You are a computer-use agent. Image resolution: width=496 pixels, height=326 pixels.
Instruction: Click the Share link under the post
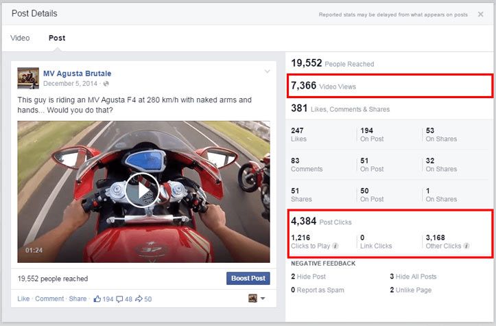click(78, 299)
